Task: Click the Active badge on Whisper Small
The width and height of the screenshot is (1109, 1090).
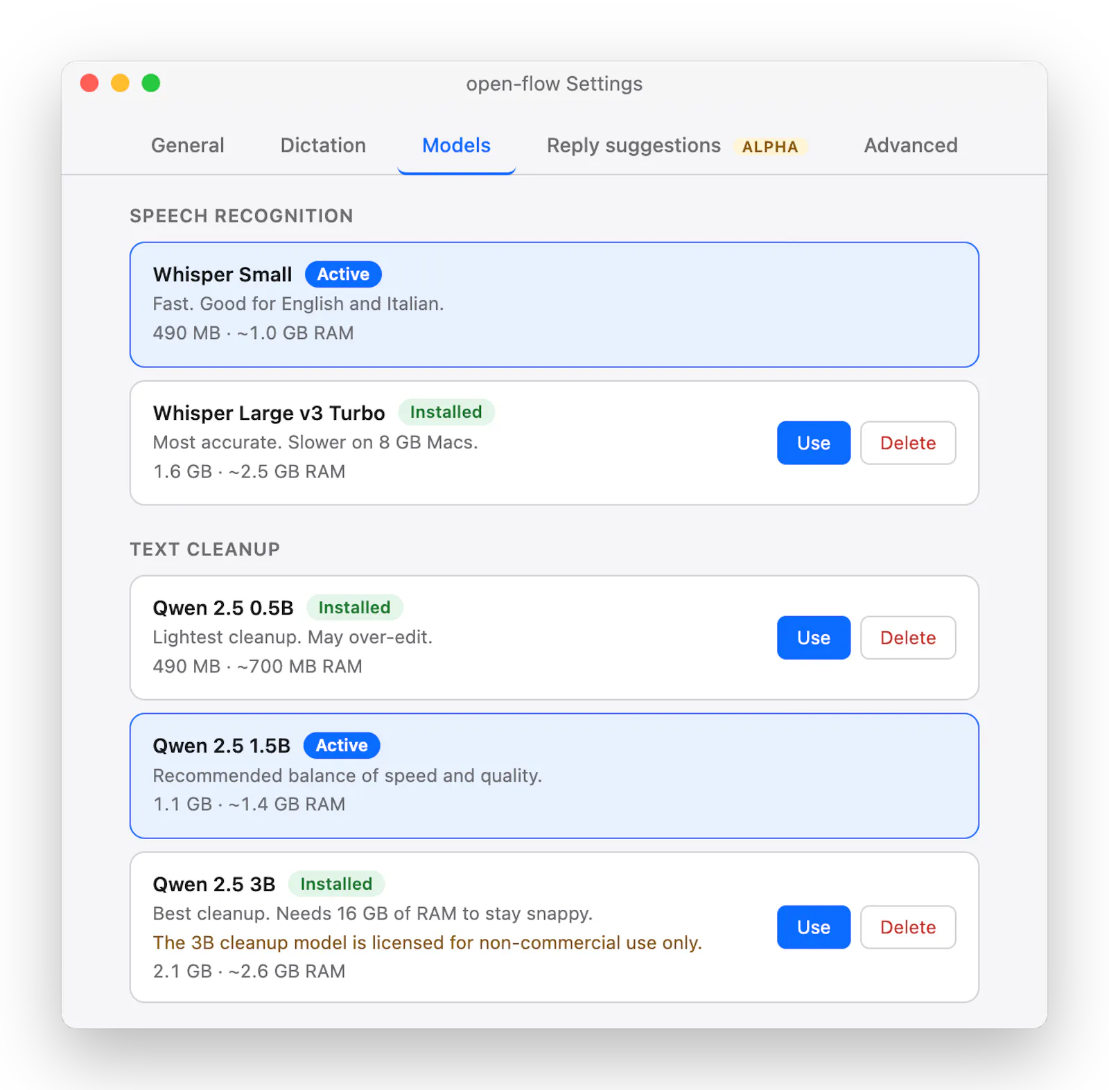Action: (x=343, y=274)
